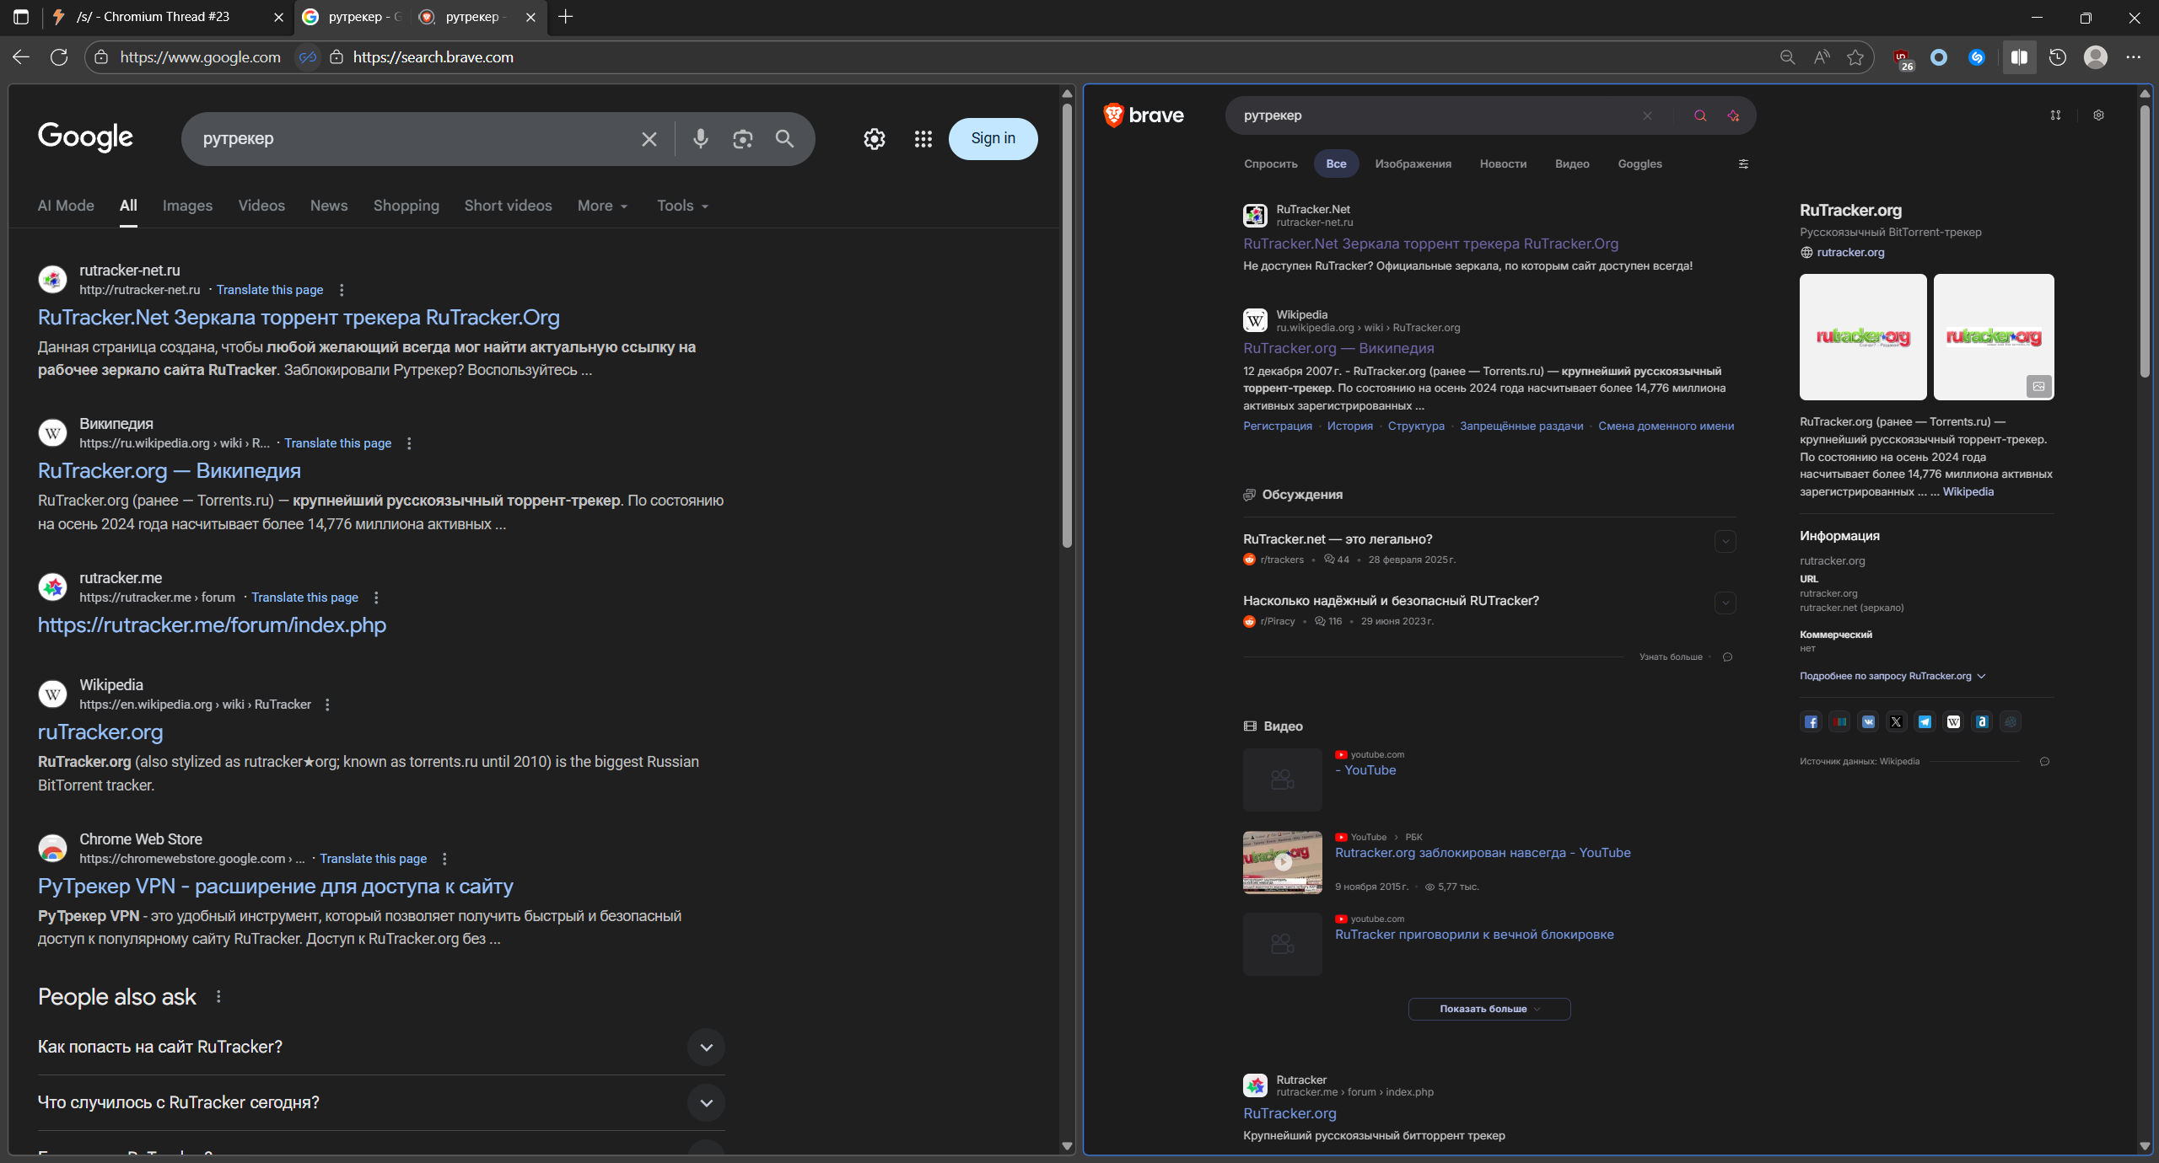Open the Google Tools dropdown
This screenshot has height=1163, width=2159.
click(681, 206)
